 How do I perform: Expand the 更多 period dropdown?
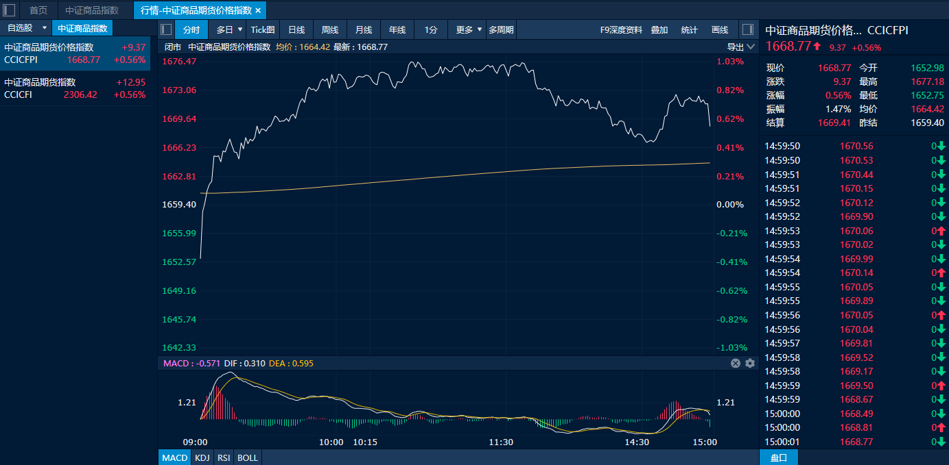point(480,29)
